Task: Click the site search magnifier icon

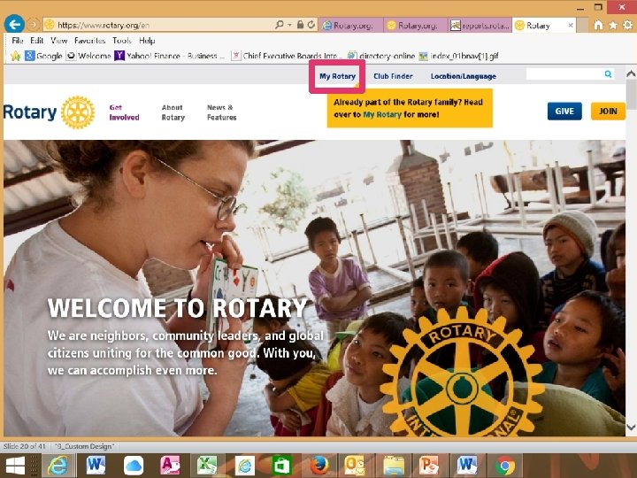Action: coord(608,74)
